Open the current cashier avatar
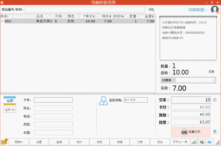Screen dimensions: 221x146 pyautogui.click(x=215, y=10)
